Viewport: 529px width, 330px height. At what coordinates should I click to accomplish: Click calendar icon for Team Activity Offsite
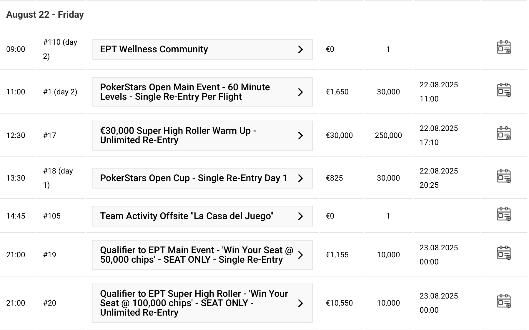(x=504, y=214)
